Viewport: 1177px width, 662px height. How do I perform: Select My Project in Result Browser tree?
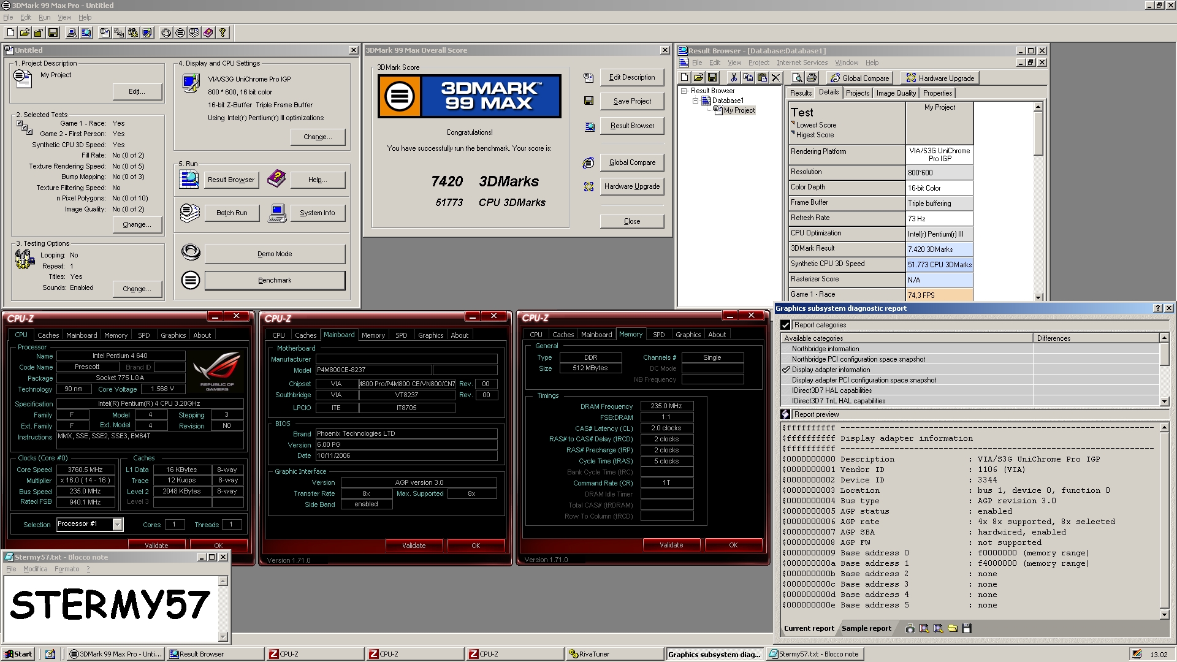(739, 110)
